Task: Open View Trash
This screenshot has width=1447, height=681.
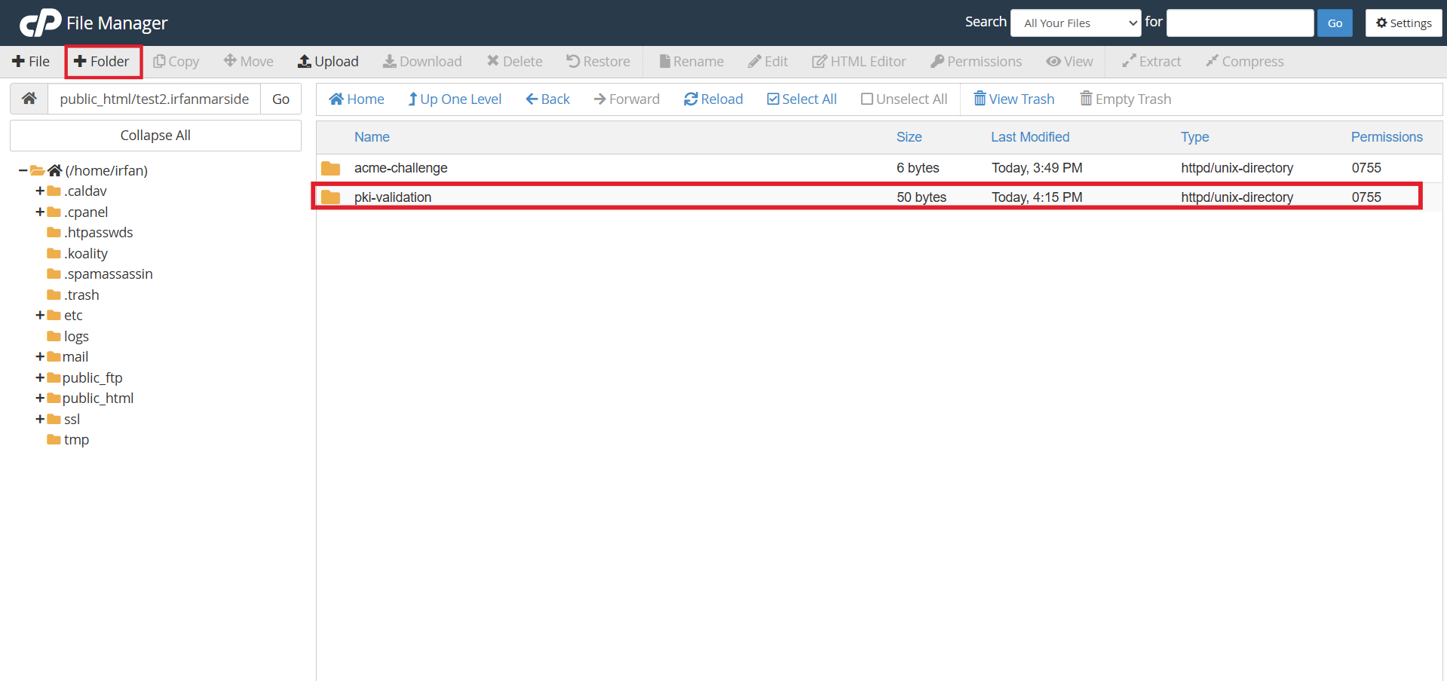Action: click(1014, 99)
